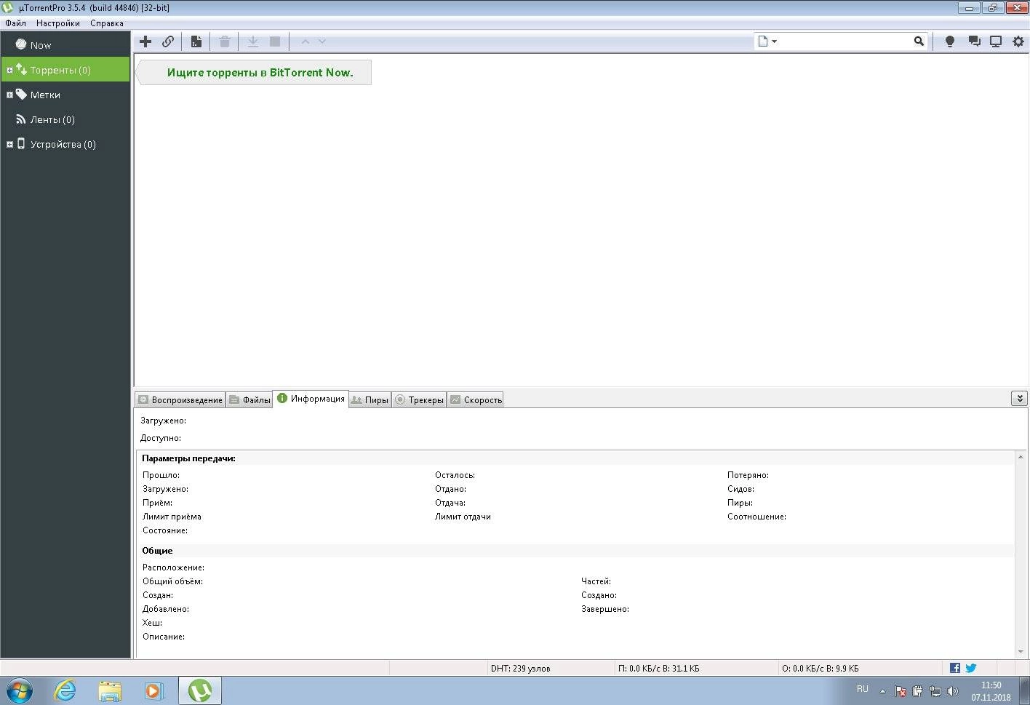The image size is (1030, 705).
Task: Open search provider dropdown
Action: (767, 41)
